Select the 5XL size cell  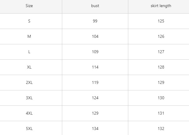click(x=29, y=129)
